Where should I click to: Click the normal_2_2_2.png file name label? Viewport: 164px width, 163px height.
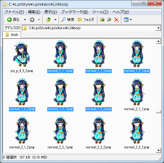coord(98,147)
